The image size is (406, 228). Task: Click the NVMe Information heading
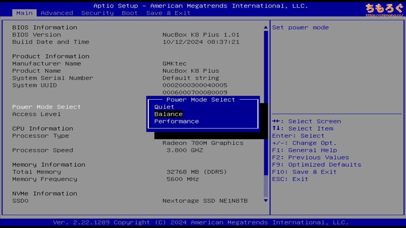point(45,194)
